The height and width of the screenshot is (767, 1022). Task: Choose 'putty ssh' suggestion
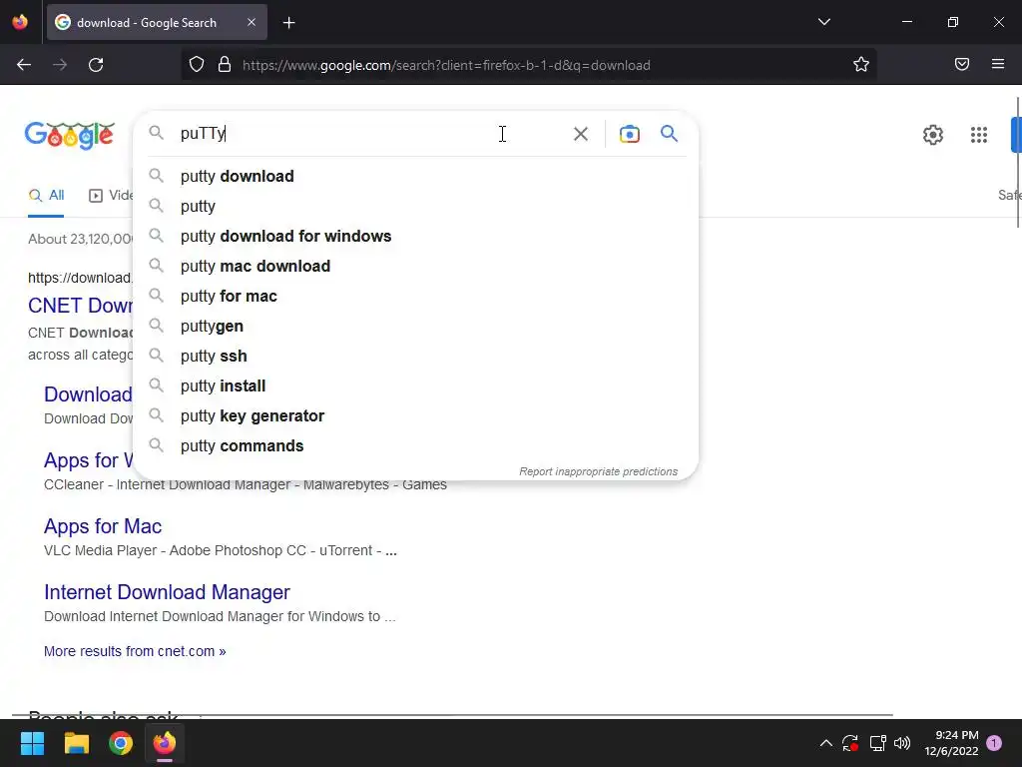tap(416, 357)
